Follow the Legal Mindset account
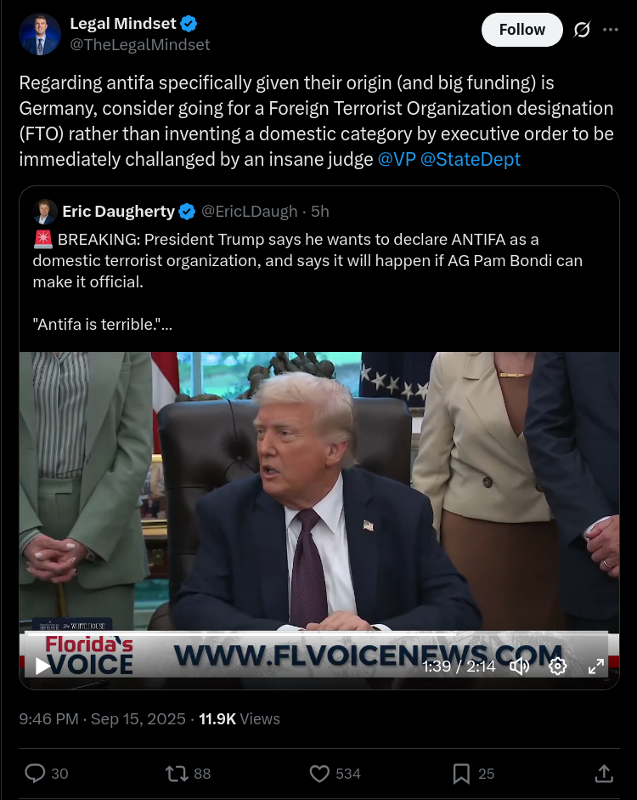Screen dimensions: 637x800 coord(521,30)
